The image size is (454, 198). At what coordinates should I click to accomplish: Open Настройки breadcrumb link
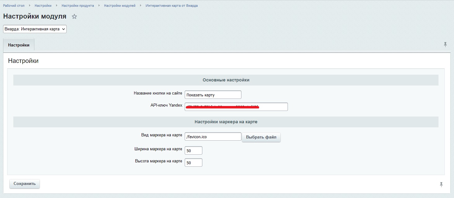[x=43, y=6]
